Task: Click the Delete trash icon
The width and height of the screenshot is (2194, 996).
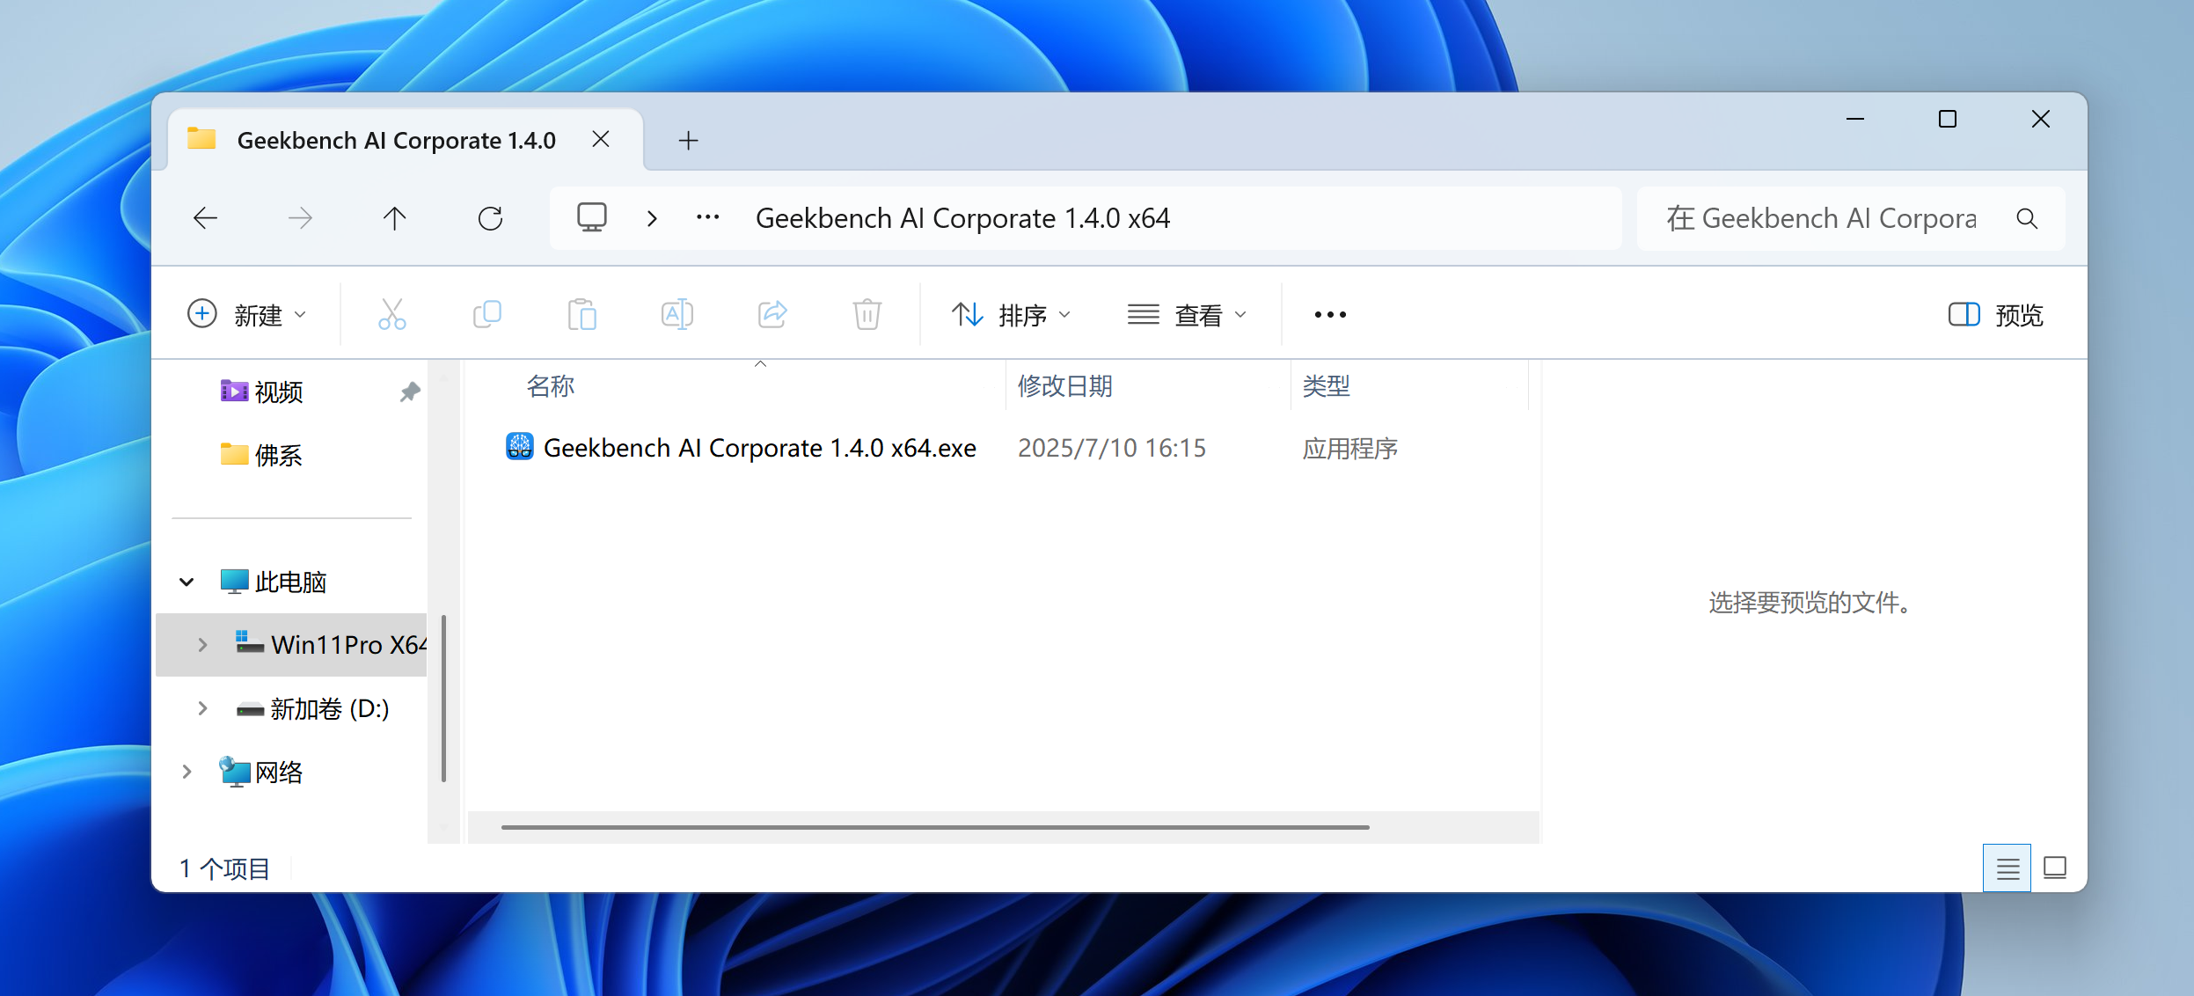Action: pyautogui.click(x=867, y=314)
